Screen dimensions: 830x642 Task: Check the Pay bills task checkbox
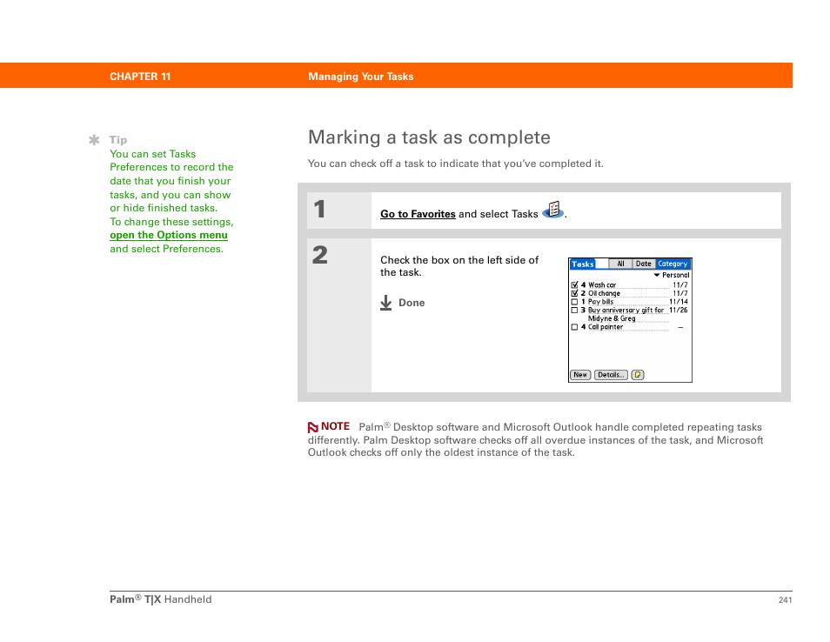pyautogui.click(x=574, y=302)
